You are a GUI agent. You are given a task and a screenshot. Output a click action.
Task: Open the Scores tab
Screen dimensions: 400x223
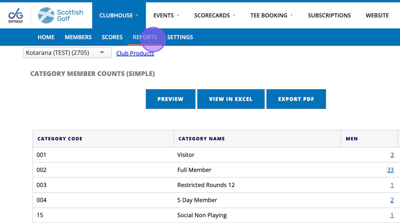click(112, 37)
